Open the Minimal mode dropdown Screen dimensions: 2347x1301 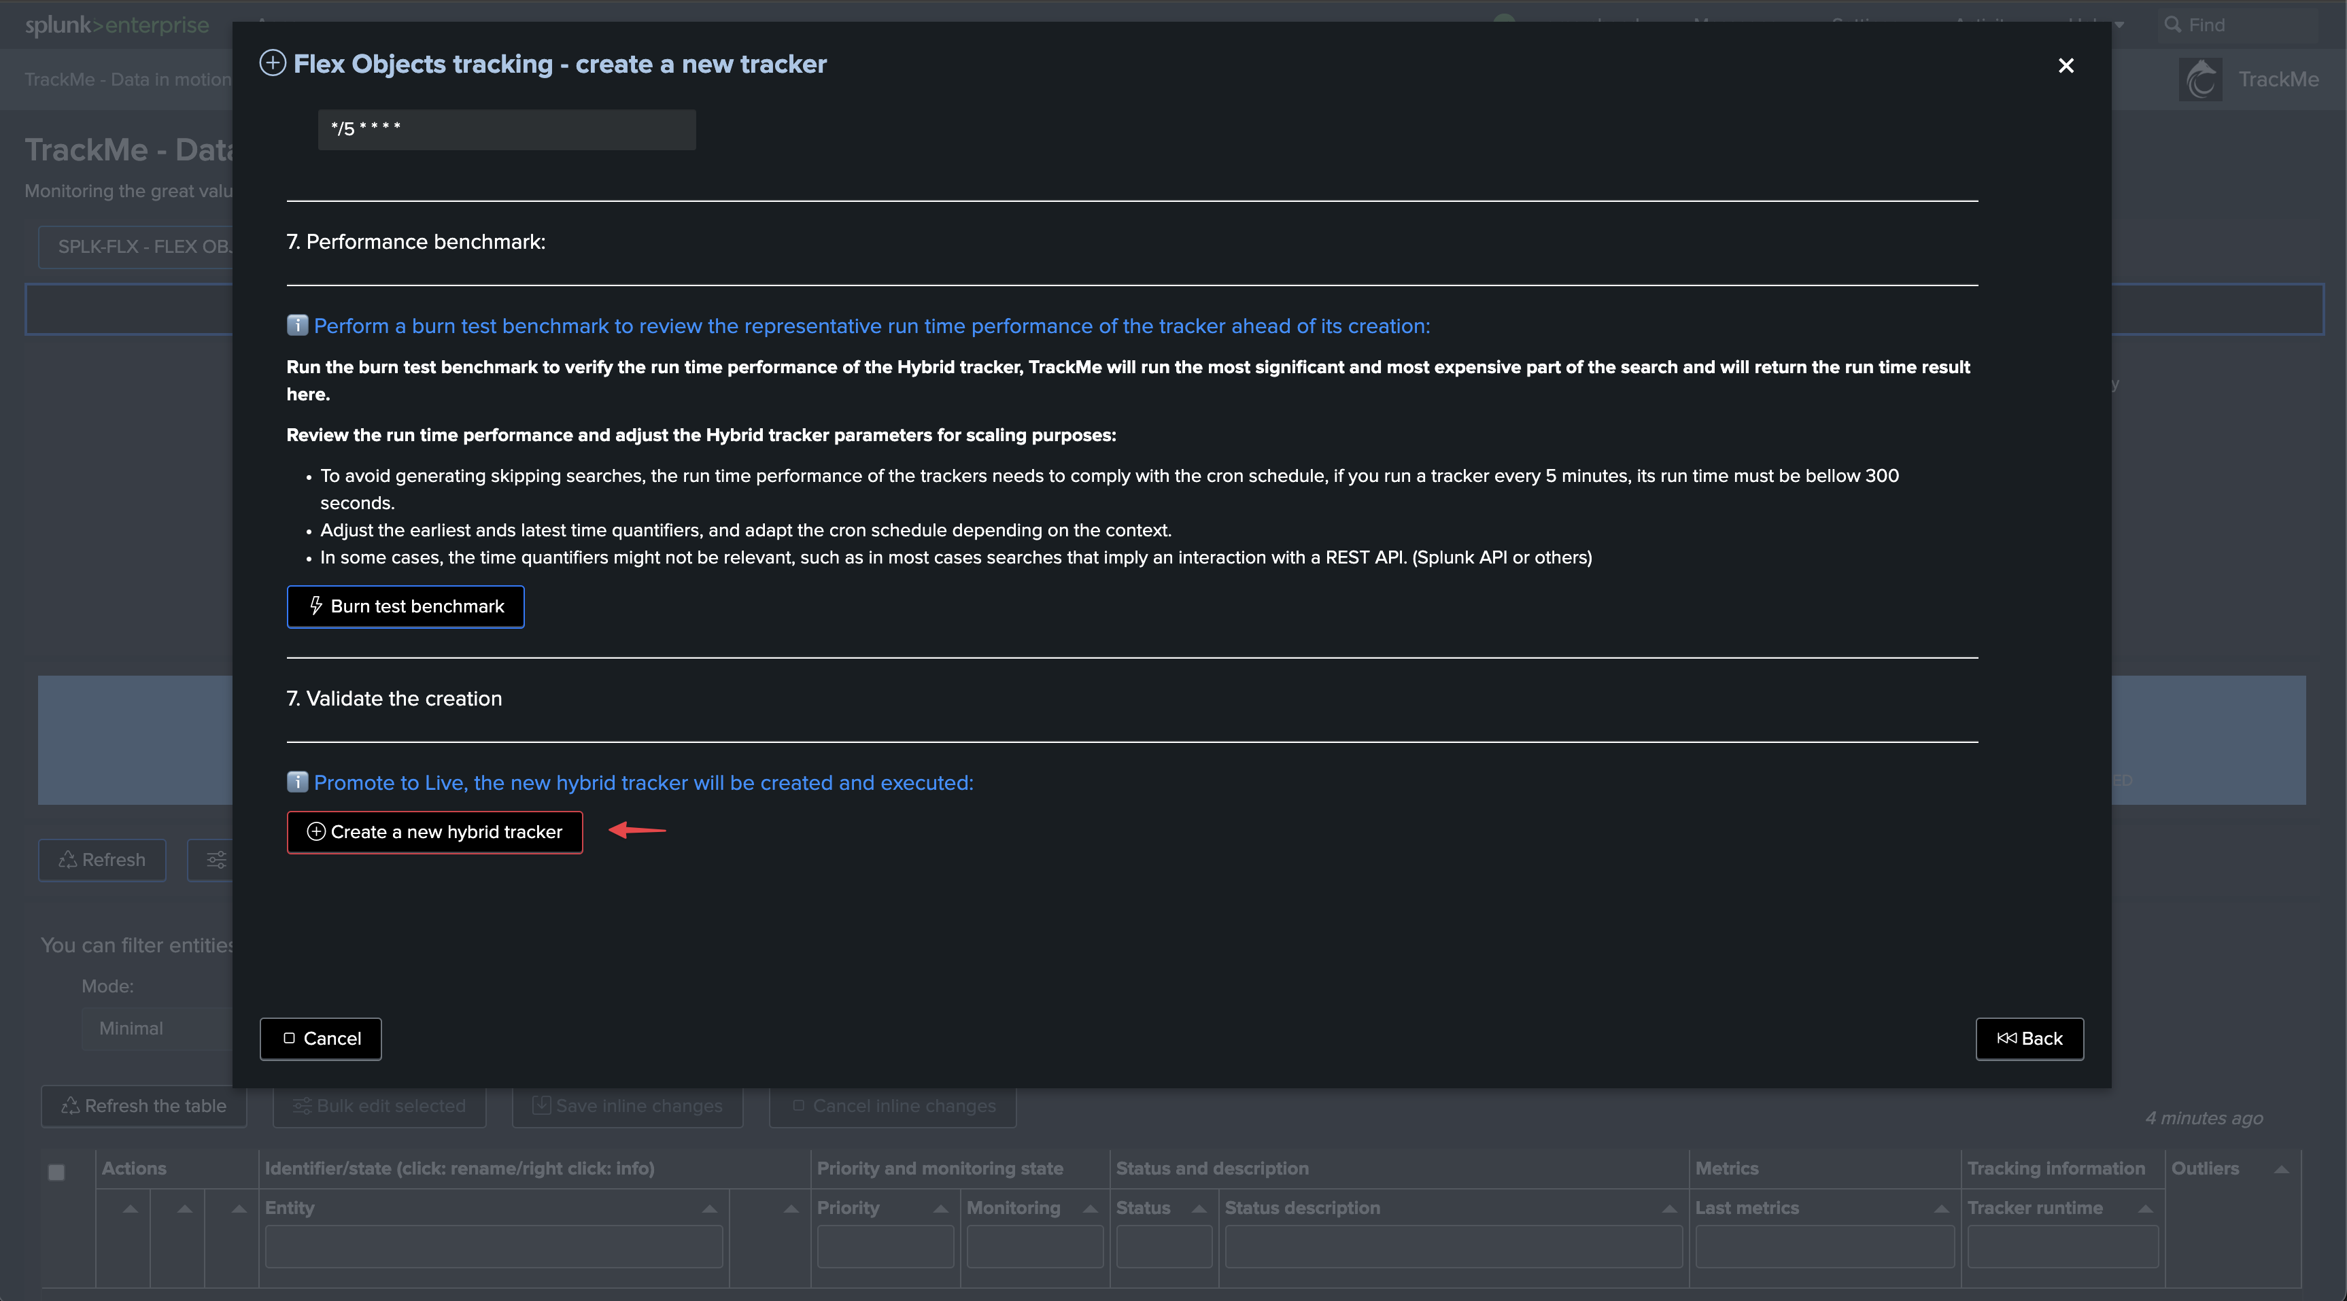click(x=156, y=1028)
